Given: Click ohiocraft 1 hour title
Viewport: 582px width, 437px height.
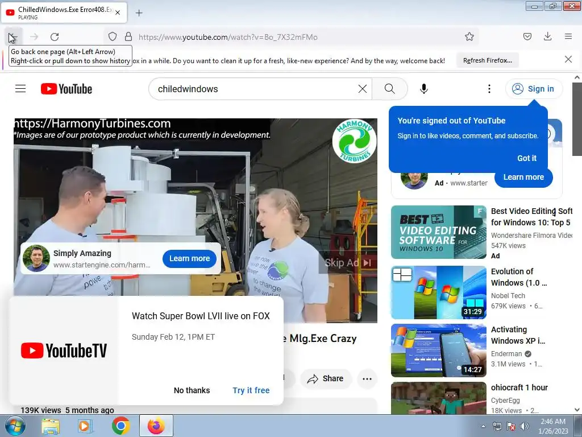Looking at the screenshot, I should click(519, 387).
